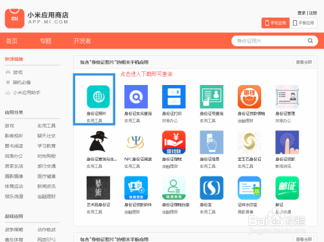Open 动作枪战 game category
Image resolution: width=324 pixels, height=242 pixels.
click(x=47, y=230)
